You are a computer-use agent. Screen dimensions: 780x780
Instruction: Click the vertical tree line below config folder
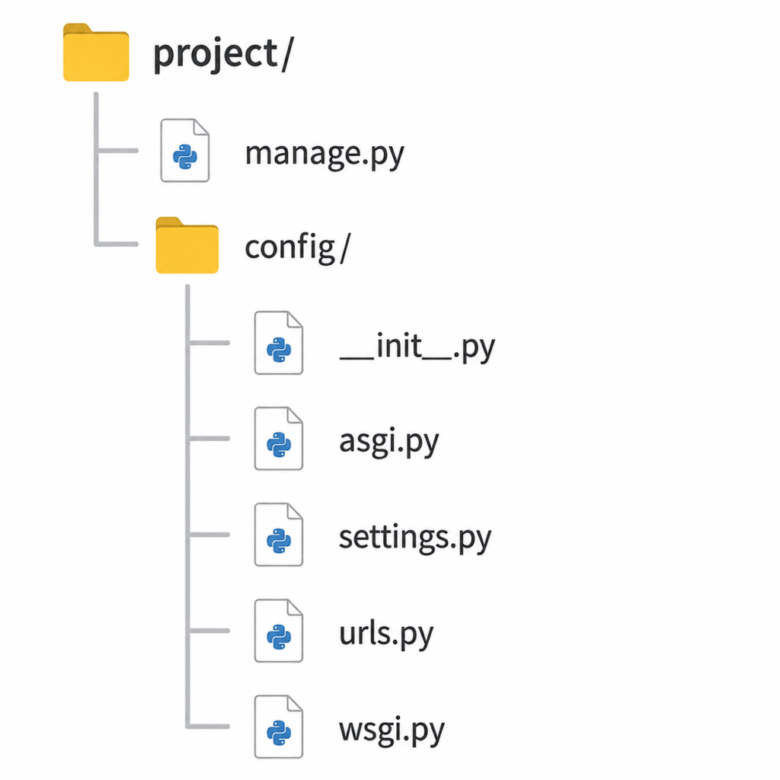tap(187, 507)
